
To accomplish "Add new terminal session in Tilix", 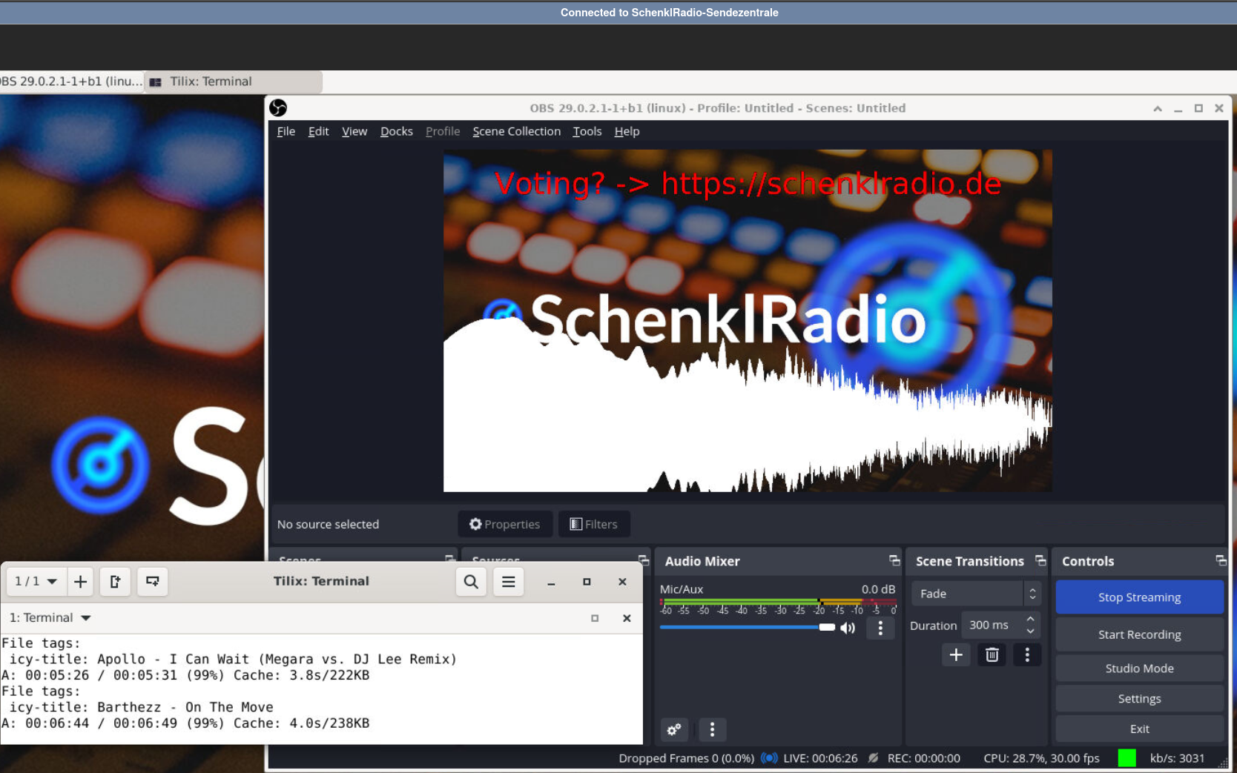I will click(x=80, y=582).
